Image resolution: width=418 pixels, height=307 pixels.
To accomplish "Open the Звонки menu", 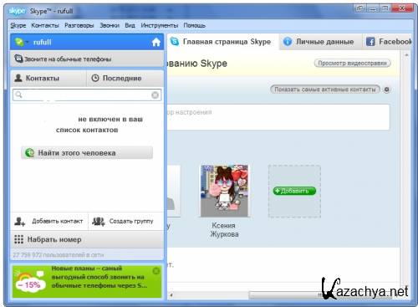I will pos(110,26).
